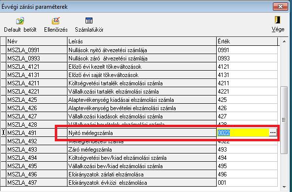Select the value cell 496

tap(247, 174)
